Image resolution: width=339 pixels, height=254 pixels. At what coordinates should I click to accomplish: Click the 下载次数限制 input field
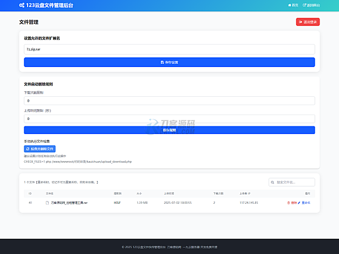pos(169,101)
